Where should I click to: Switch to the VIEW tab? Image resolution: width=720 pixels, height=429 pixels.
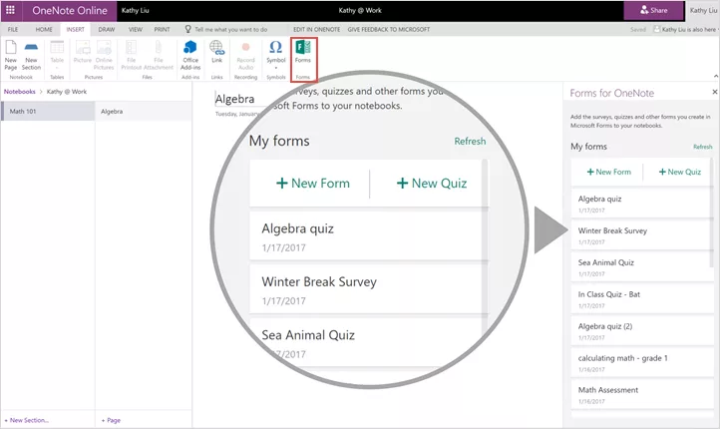(136, 29)
